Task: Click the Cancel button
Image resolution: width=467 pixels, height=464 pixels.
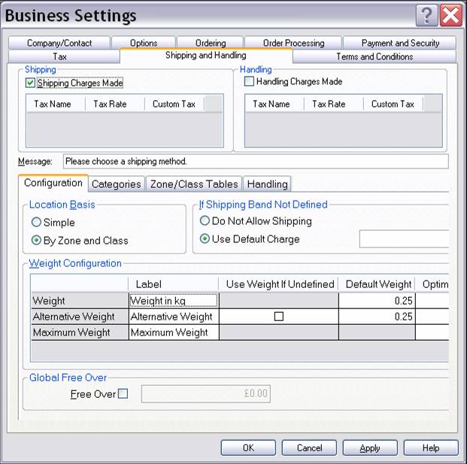Action: (x=309, y=447)
